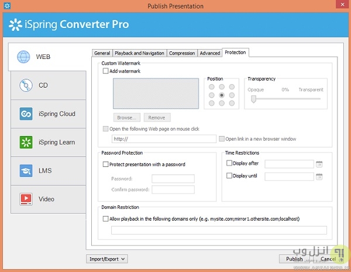Go to the Compression tab

click(x=181, y=53)
